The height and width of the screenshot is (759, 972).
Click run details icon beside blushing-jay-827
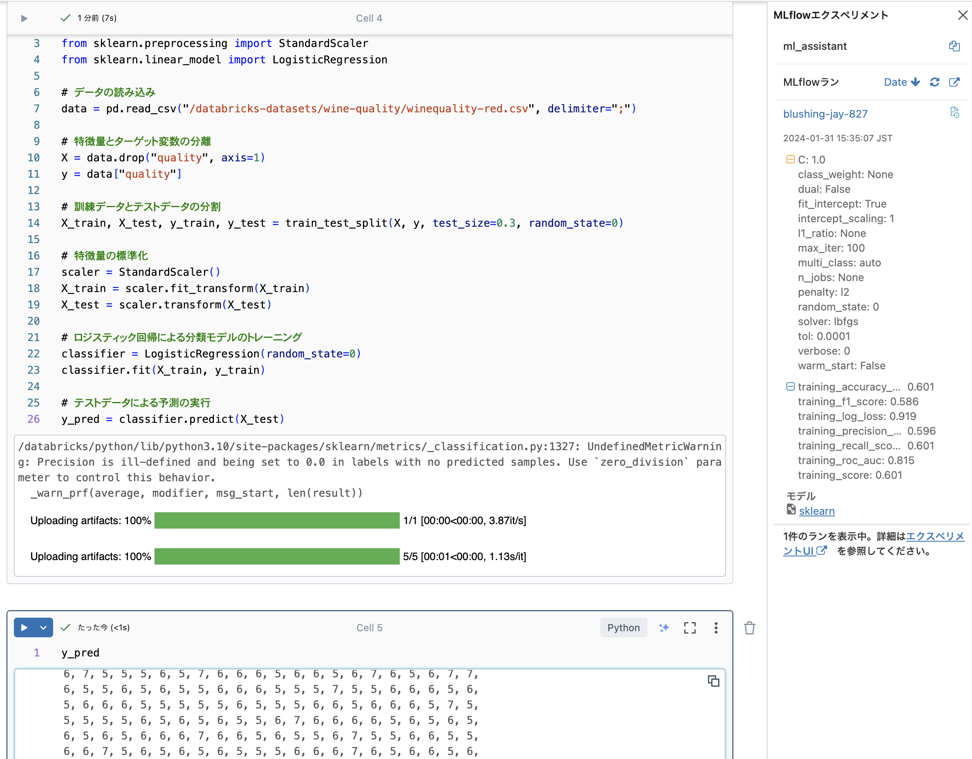pyautogui.click(x=955, y=113)
